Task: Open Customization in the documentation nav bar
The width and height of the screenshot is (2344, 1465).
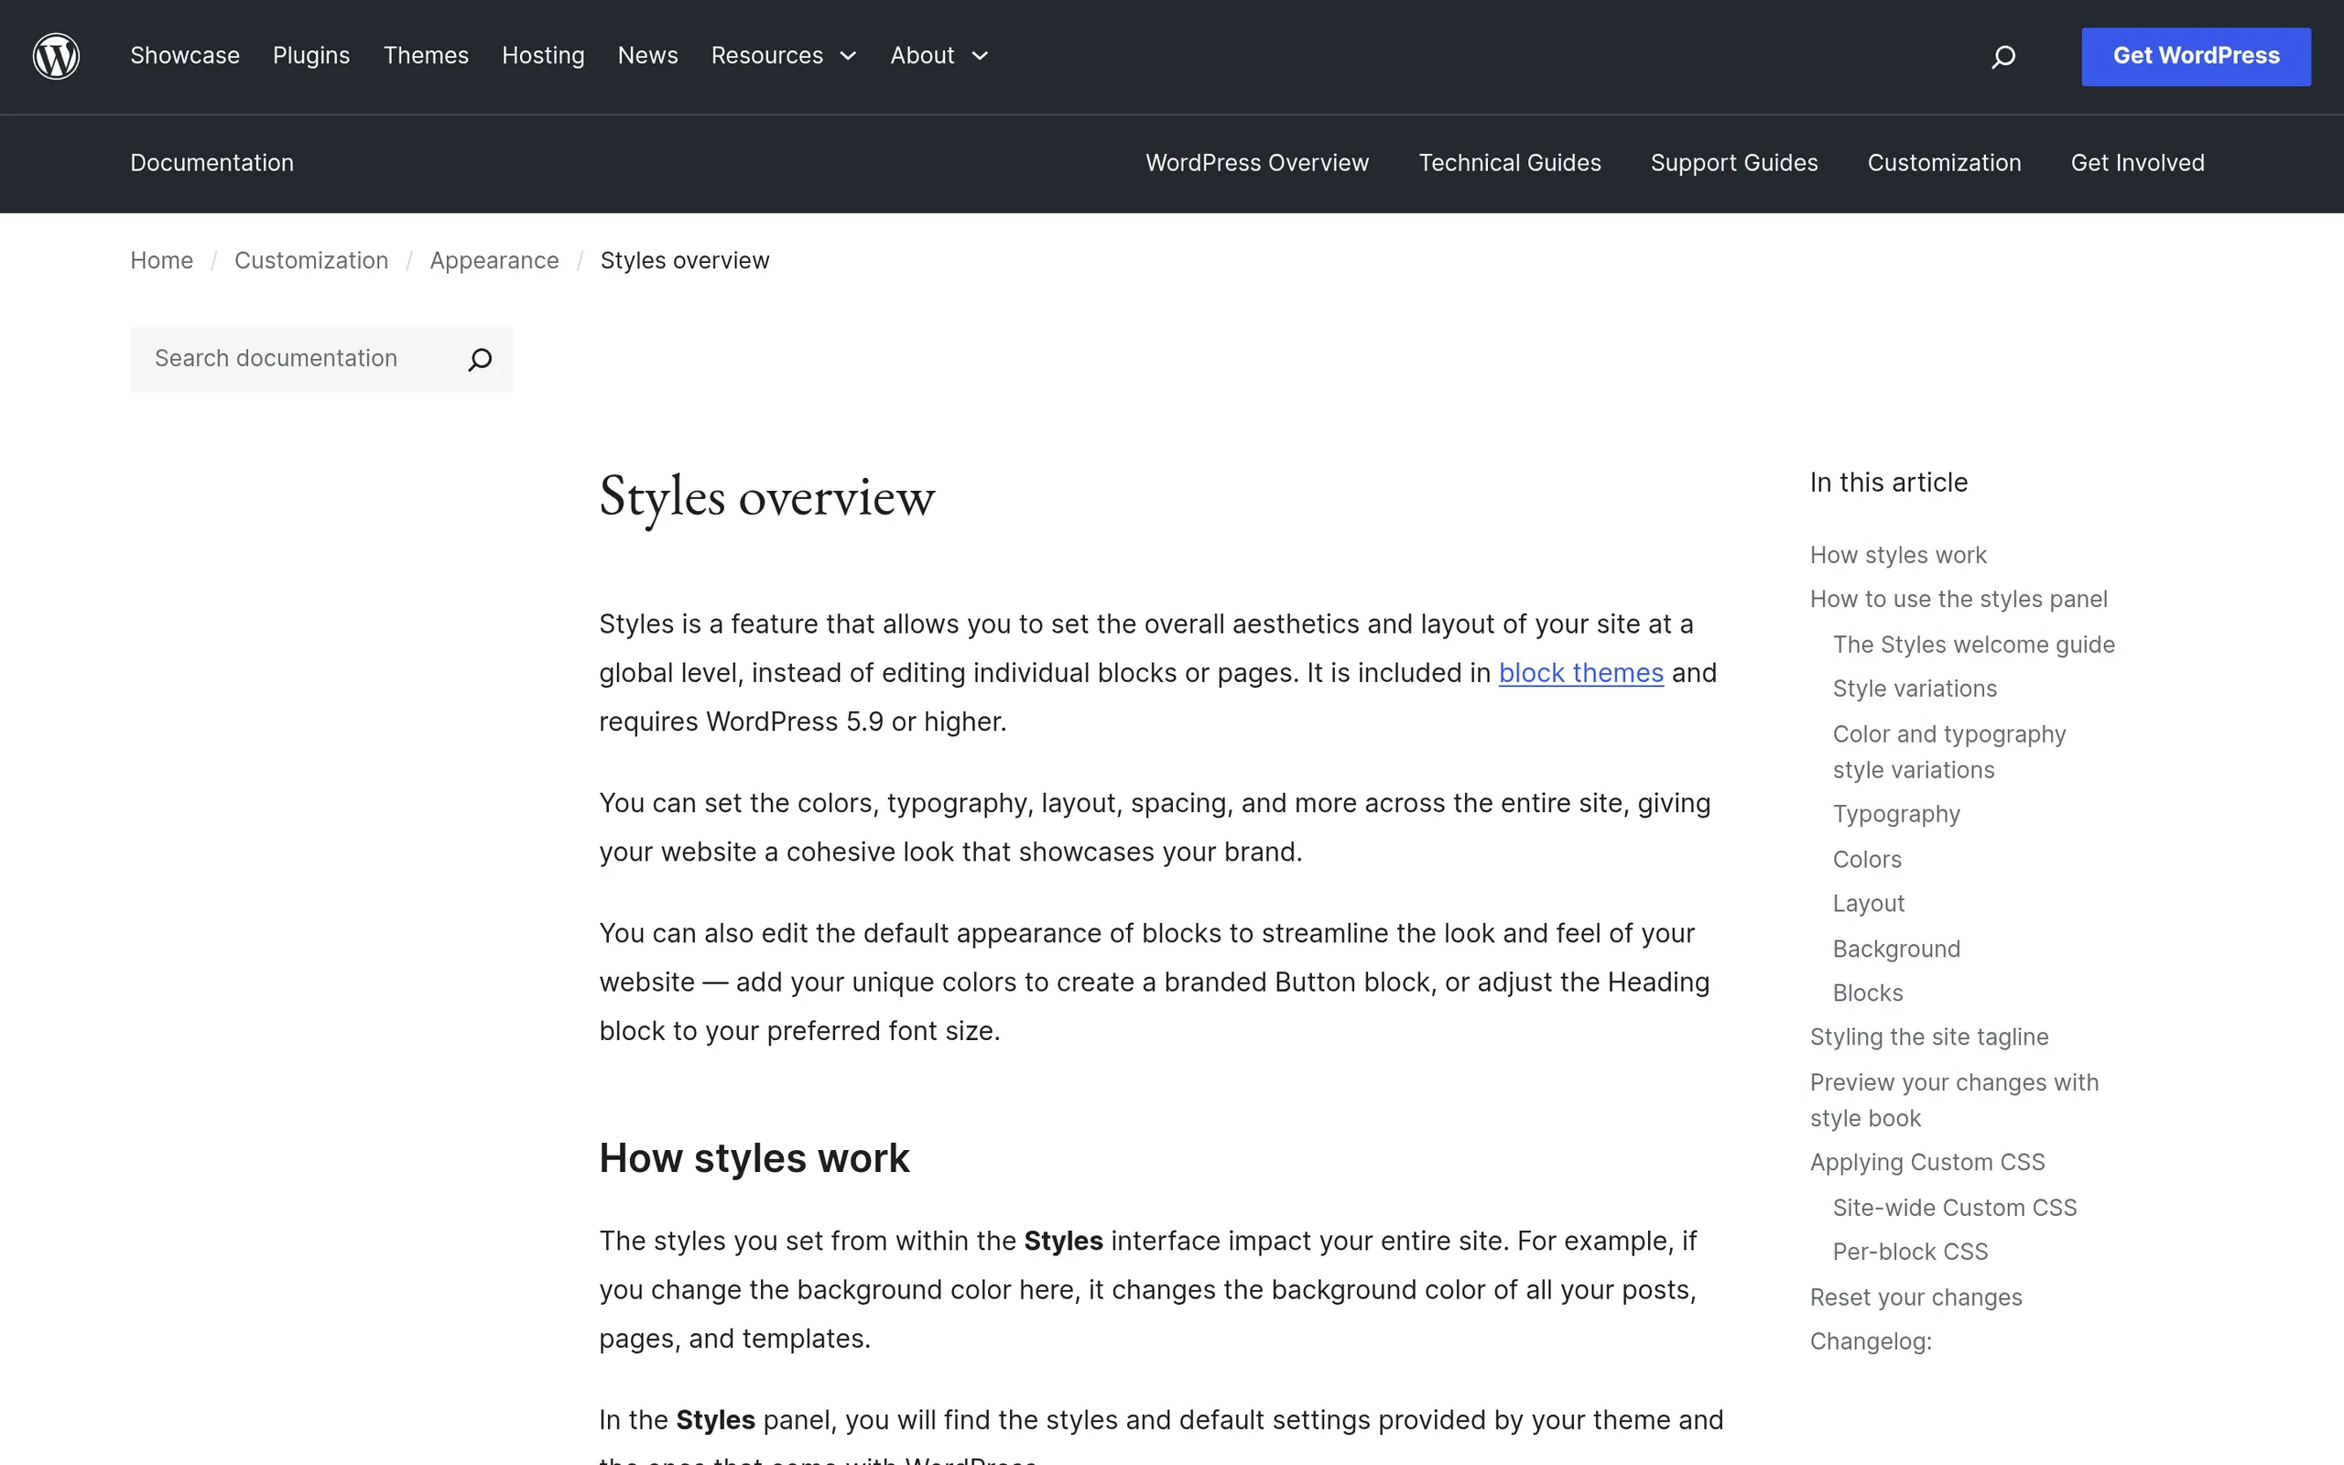Action: coord(1944,163)
